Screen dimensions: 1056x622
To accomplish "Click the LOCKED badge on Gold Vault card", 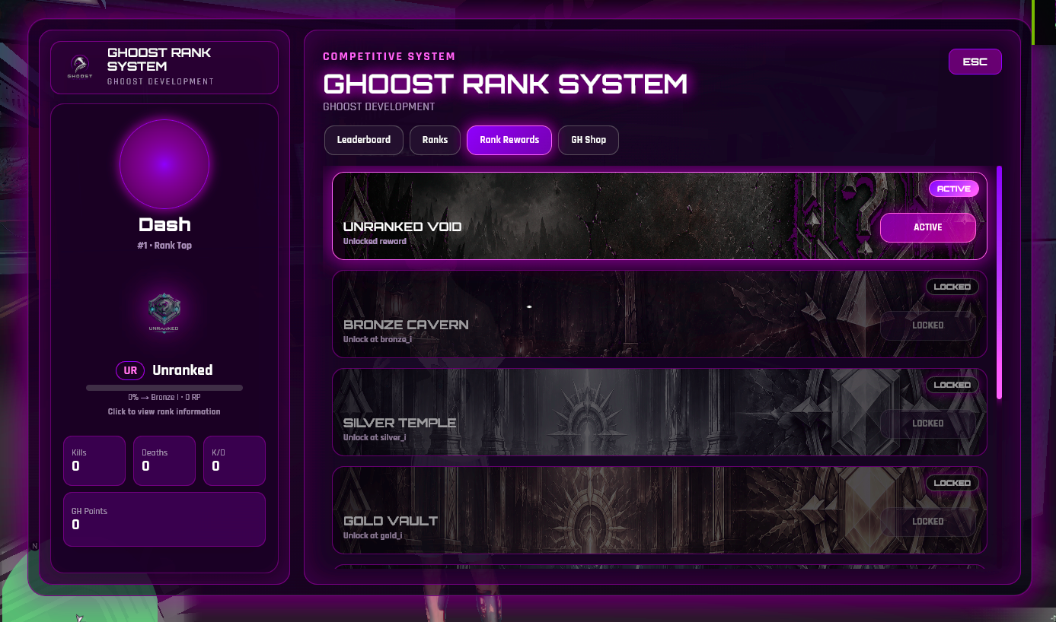I will [952, 483].
